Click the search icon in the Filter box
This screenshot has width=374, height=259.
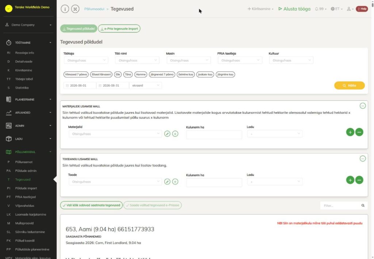363,205
